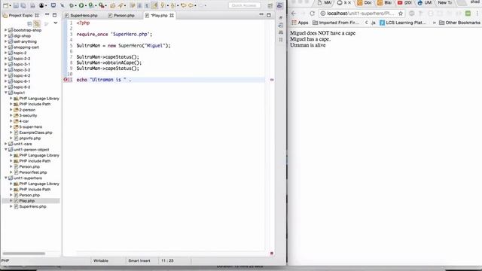Close the Play.php editor tab
This screenshot has width=482, height=271.
point(172,15)
